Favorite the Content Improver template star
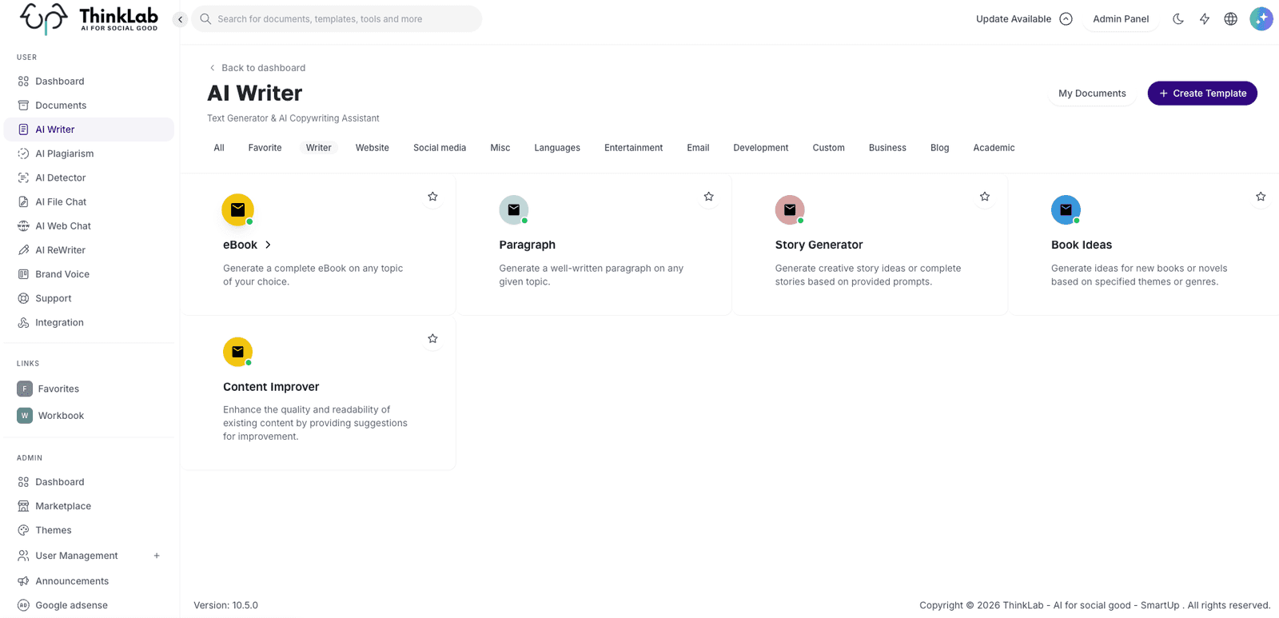Image resolution: width=1279 pixels, height=618 pixels. 432,339
